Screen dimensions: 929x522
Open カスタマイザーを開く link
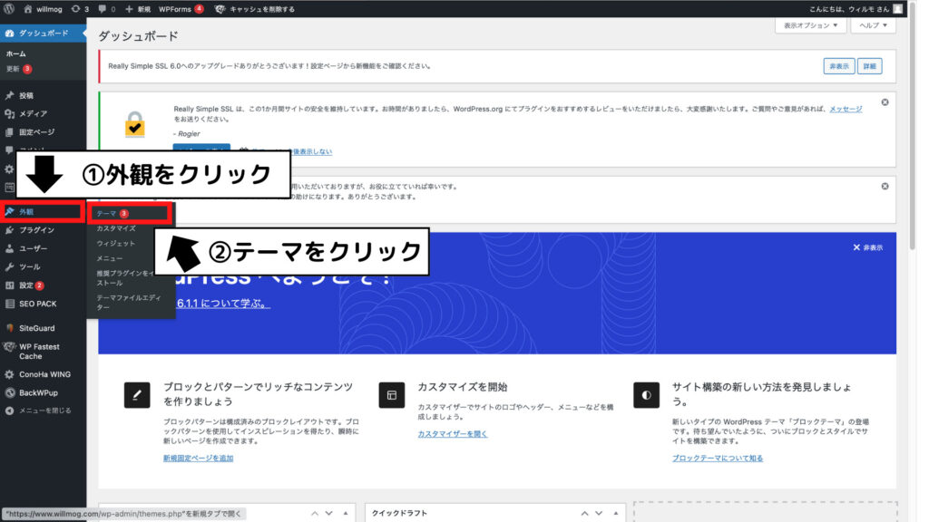point(453,434)
